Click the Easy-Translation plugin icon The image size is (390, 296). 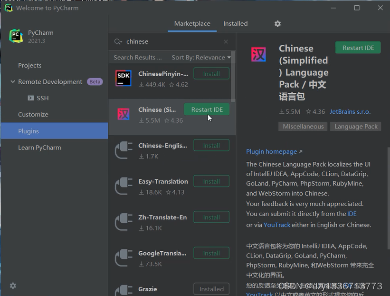point(124,186)
